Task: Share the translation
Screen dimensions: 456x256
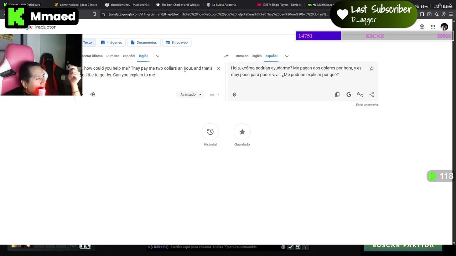Action: (372, 95)
